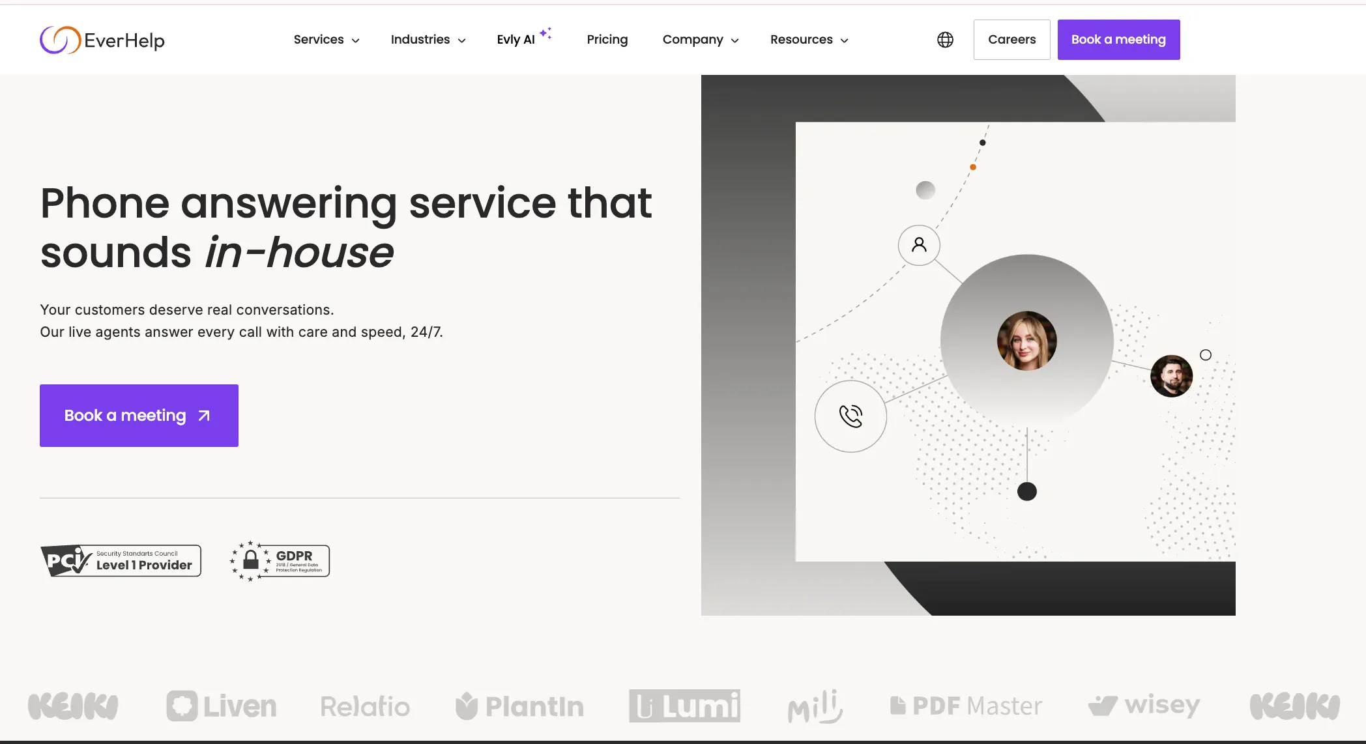Click the phone icon in the illustration
Viewport: 1366px width, 744px height.
click(x=850, y=416)
